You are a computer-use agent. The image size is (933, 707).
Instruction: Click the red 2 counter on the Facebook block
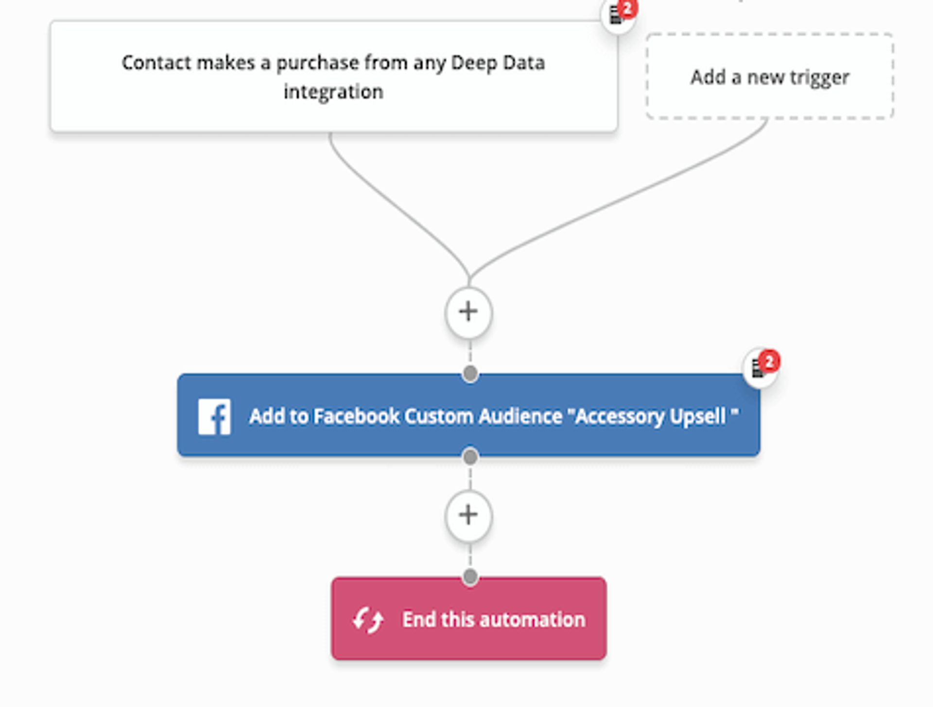pyautogui.click(x=770, y=362)
